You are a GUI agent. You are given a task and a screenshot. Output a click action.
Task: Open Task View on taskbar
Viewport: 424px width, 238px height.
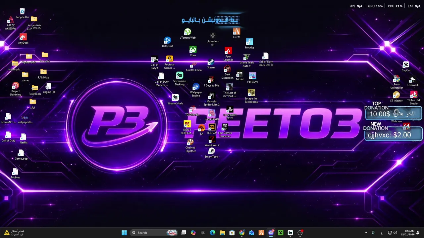coord(184,233)
